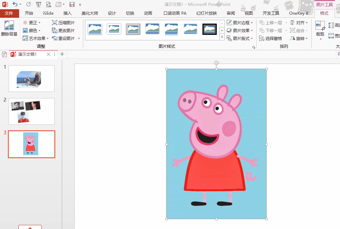Click the Peppa Pig image on slide
The width and height of the screenshot is (340, 229).
(216, 144)
